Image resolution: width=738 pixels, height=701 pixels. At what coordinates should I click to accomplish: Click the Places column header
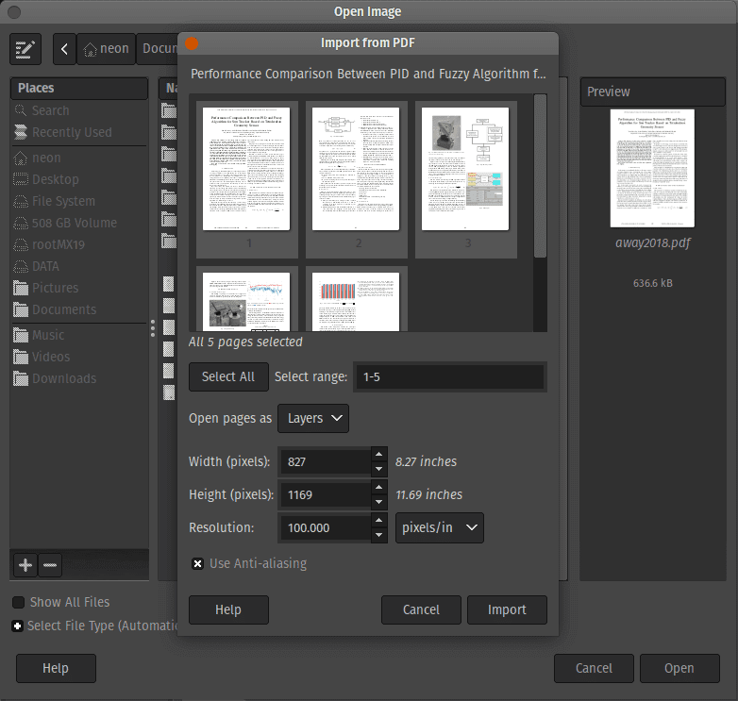pyautogui.click(x=79, y=89)
